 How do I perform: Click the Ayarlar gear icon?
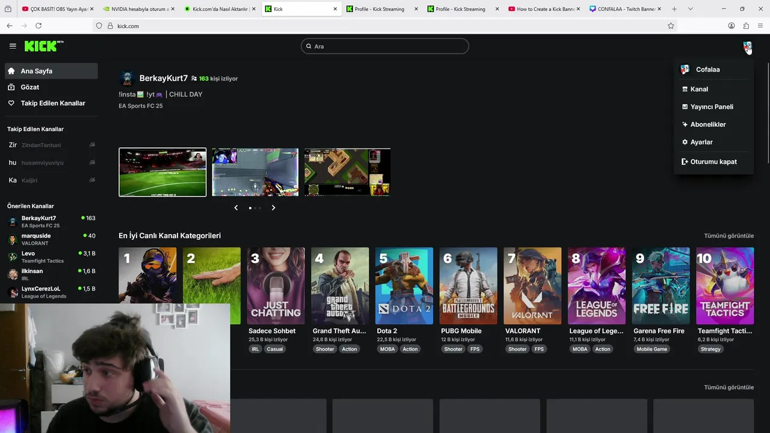(685, 142)
